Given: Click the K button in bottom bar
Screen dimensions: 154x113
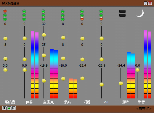Looking at the screenshot, I should point(14,108).
